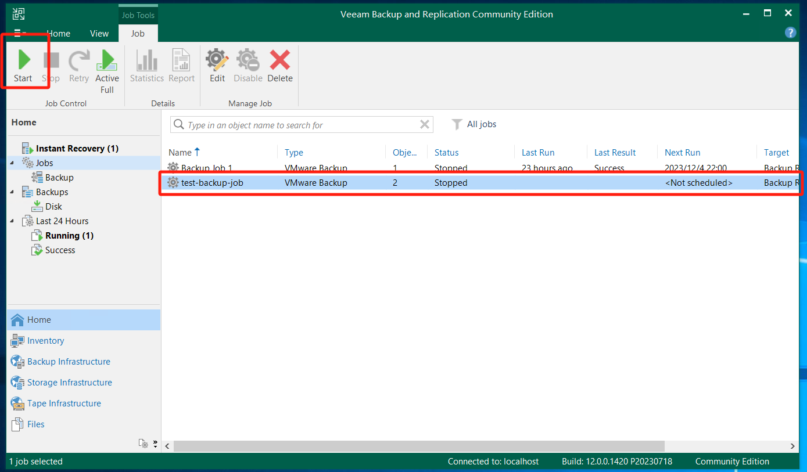Clear the search box with X
This screenshot has height=472, width=807.
pyautogui.click(x=425, y=124)
